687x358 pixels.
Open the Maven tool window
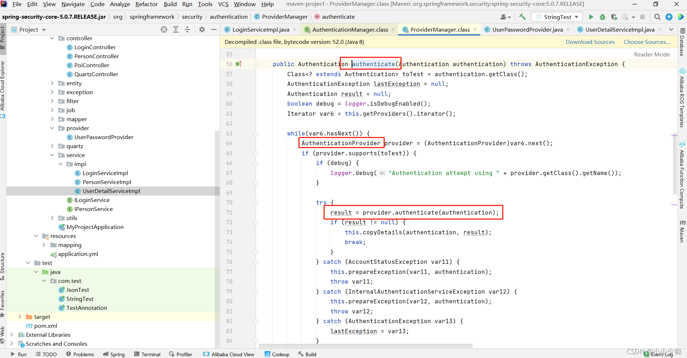(x=682, y=231)
